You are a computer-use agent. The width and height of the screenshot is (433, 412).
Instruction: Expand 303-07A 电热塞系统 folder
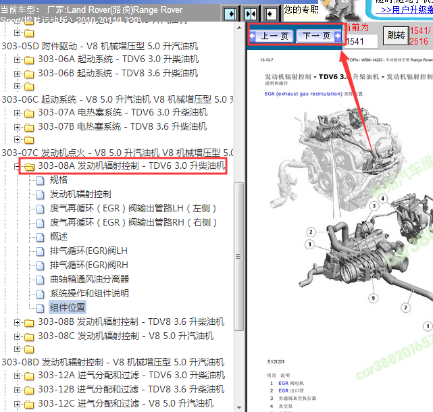pyautogui.click(x=17, y=113)
